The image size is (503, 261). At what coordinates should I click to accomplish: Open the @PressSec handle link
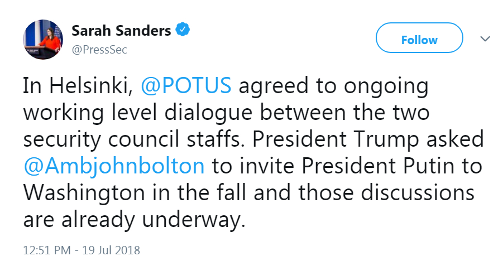click(99, 50)
